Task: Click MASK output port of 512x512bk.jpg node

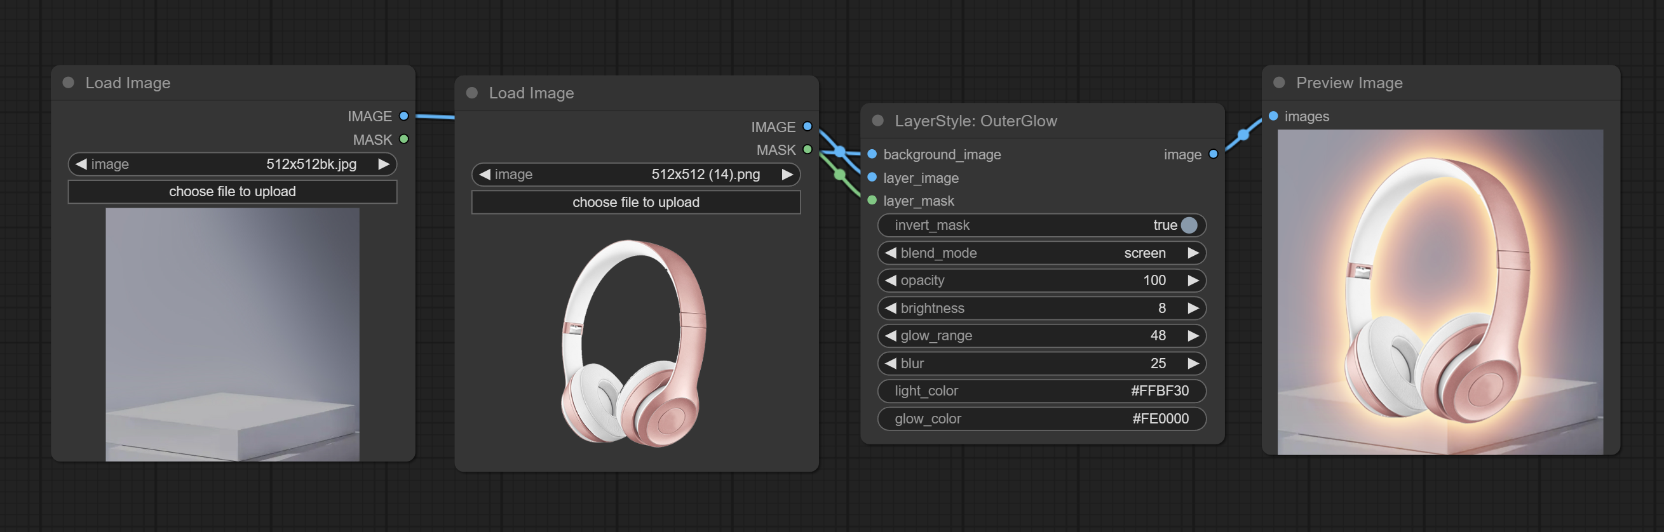Action: point(403,140)
